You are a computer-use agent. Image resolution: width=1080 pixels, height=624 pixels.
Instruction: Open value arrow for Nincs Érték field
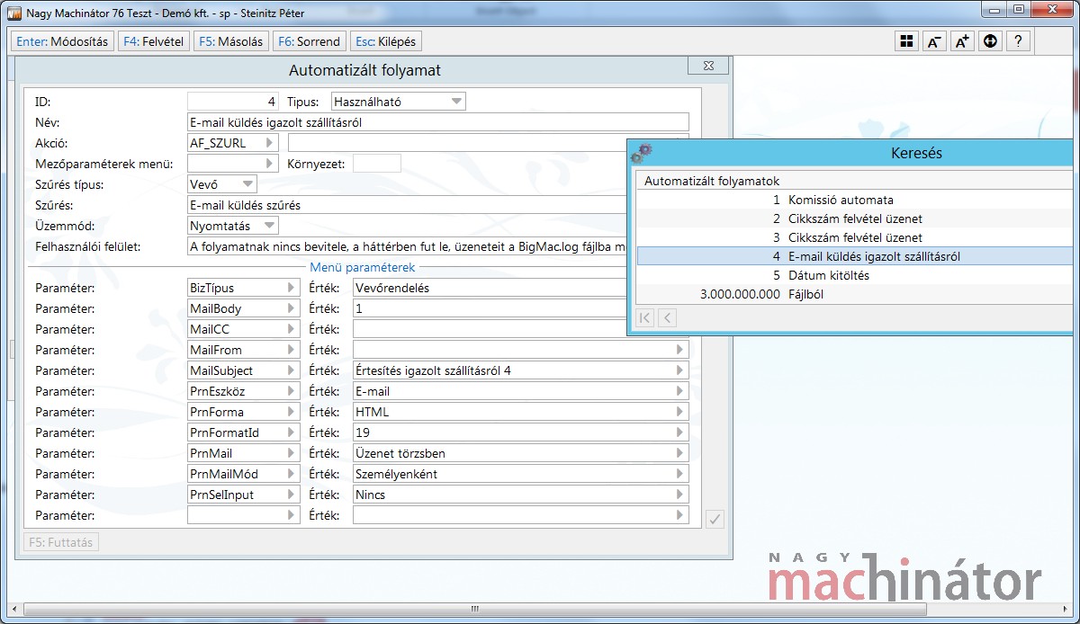(x=679, y=495)
